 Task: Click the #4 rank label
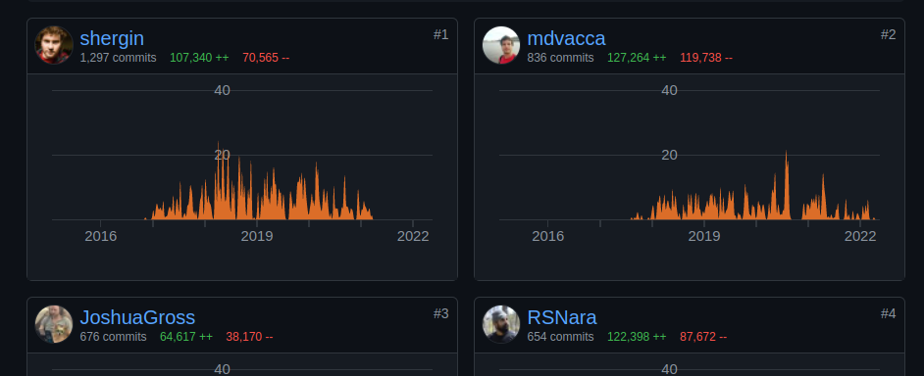[x=888, y=313]
